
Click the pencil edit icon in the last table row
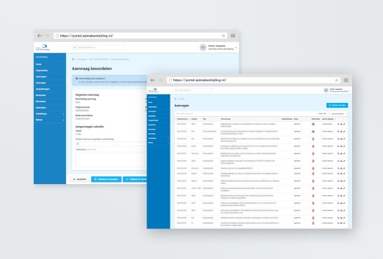click(x=344, y=223)
